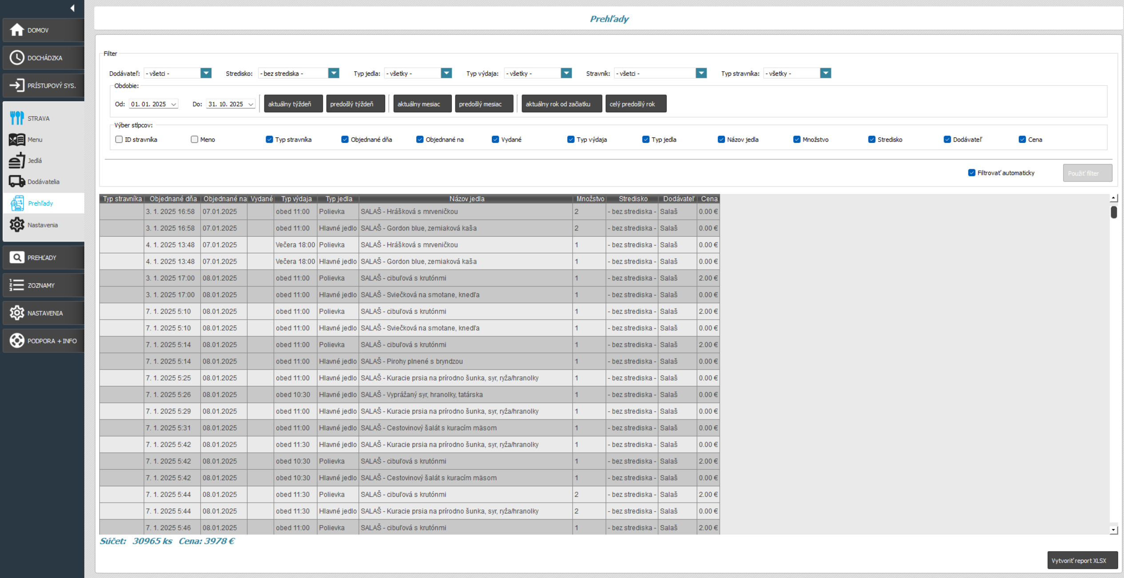
Task: Click the predošlý mesiac button
Action: pos(484,104)
